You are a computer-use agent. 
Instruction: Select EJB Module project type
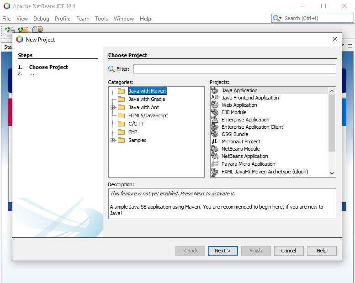[x=234, y=112]
